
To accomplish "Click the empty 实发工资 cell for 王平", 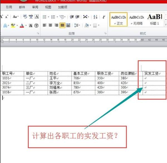I will click(154, 78).
